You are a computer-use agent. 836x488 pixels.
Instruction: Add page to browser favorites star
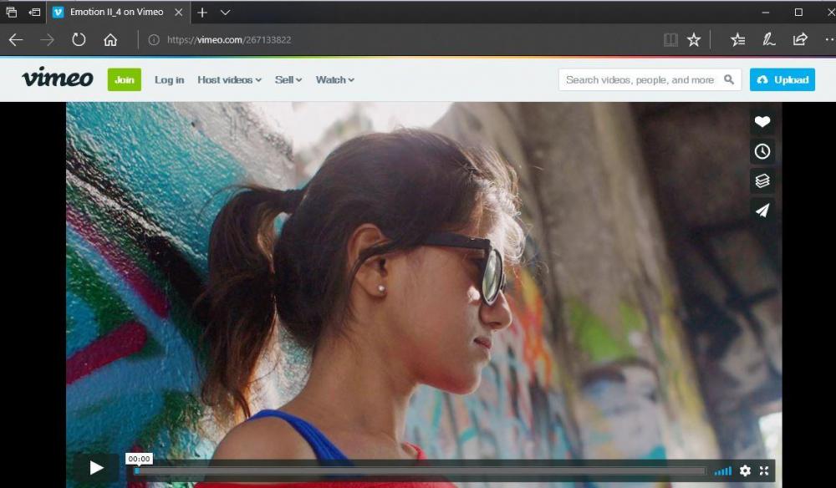pyautogui.click(x=693, y=40)
